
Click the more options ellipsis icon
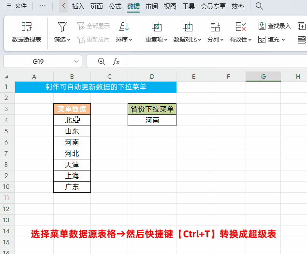click(x=43, y=6)
